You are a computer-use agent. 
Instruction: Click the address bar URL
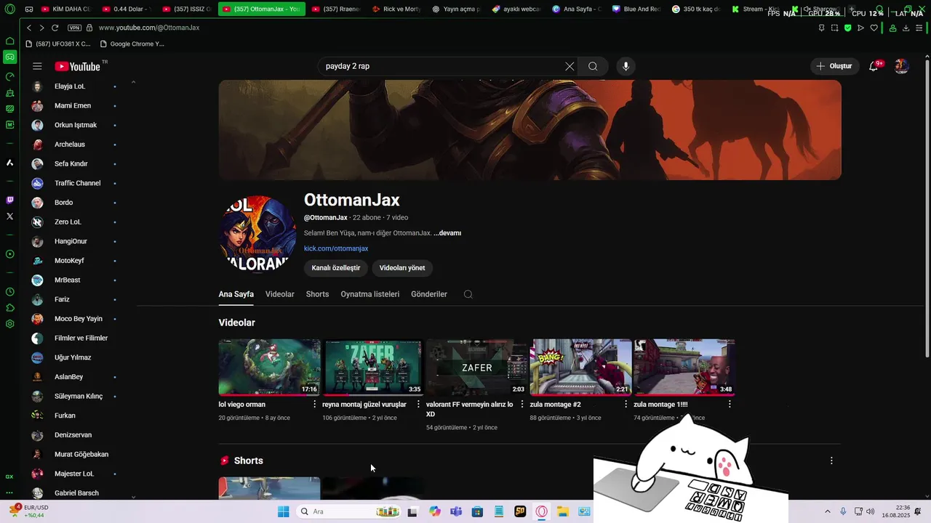149,28
